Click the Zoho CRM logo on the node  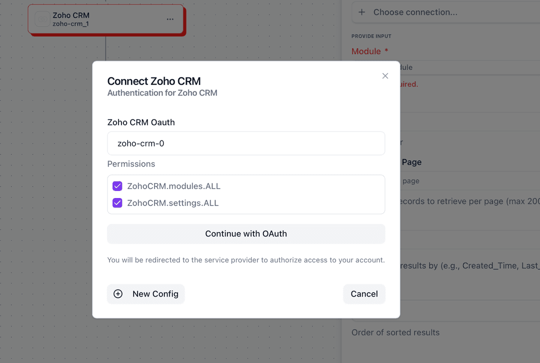42,19
